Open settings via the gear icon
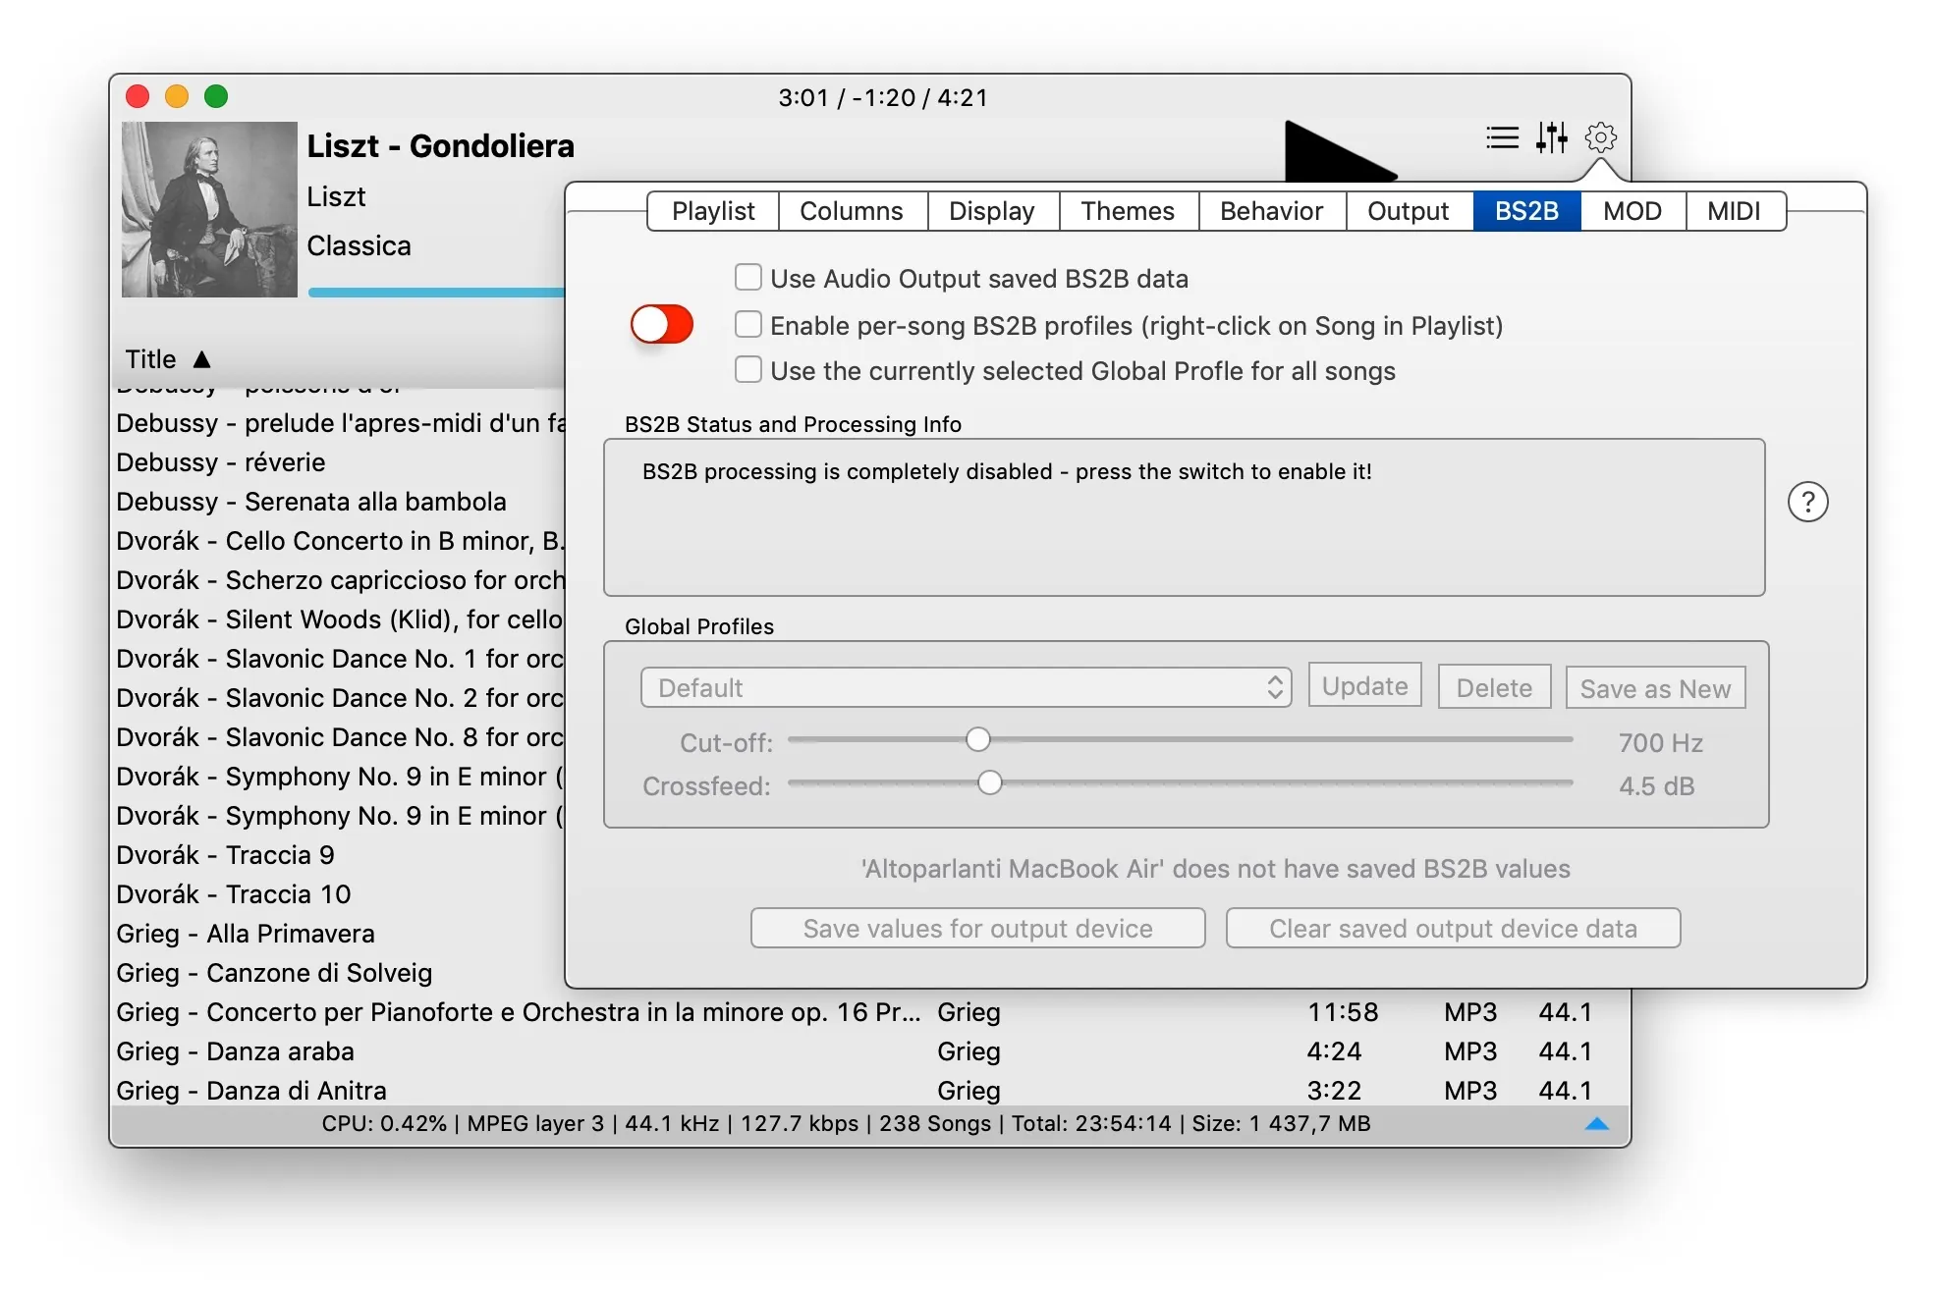 1601,137
